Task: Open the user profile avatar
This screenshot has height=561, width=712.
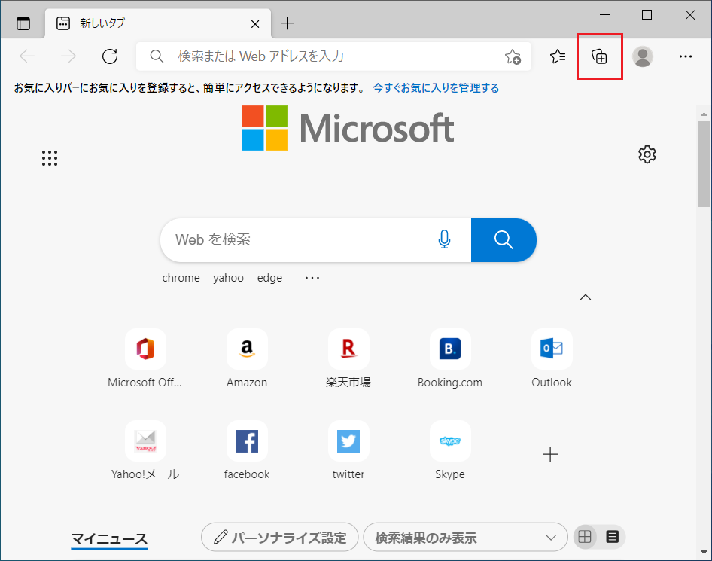Action: 643,56
